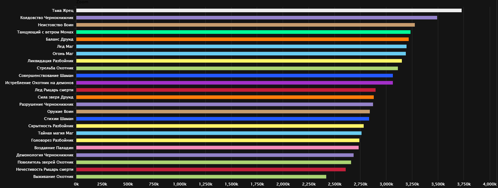Click the tan Оружие Воин bar

[x=223, y=111]
